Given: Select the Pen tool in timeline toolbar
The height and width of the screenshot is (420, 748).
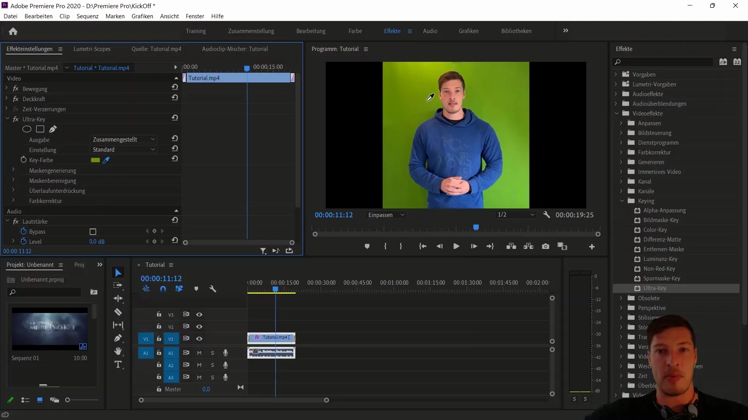Looking at the screenshot, I should 118,338.
